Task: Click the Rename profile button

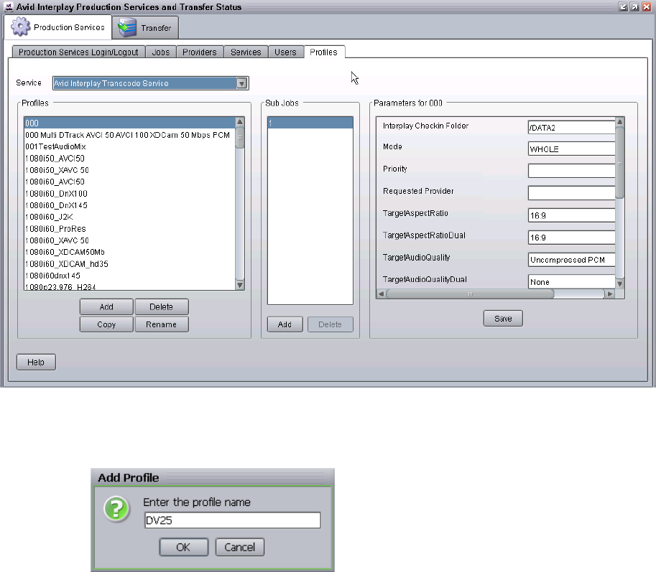Action: pyautogui.click(x=162, y=324)
